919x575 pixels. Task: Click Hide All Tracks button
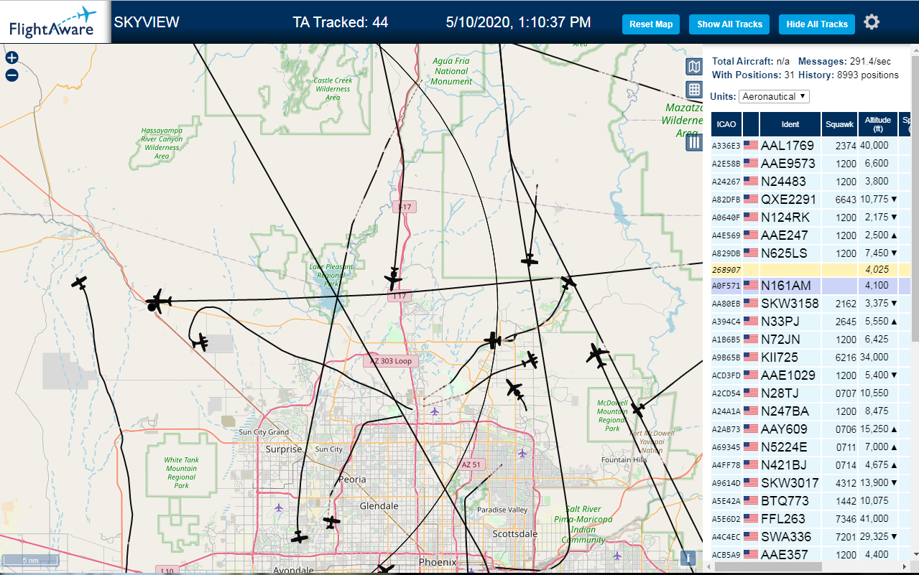[x=817, y=24]
